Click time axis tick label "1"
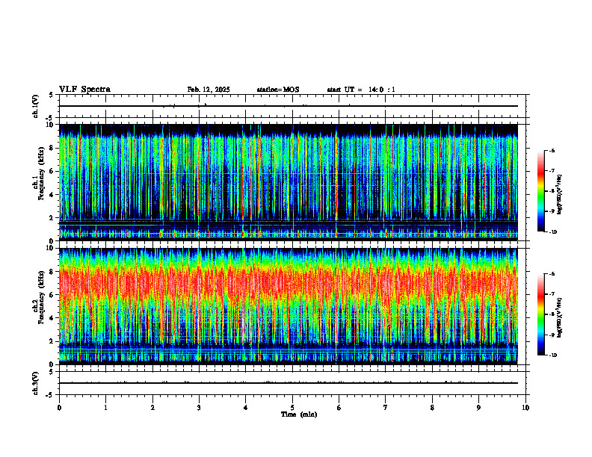The height and width of the screenshot is (457, 592). point(105,408)
